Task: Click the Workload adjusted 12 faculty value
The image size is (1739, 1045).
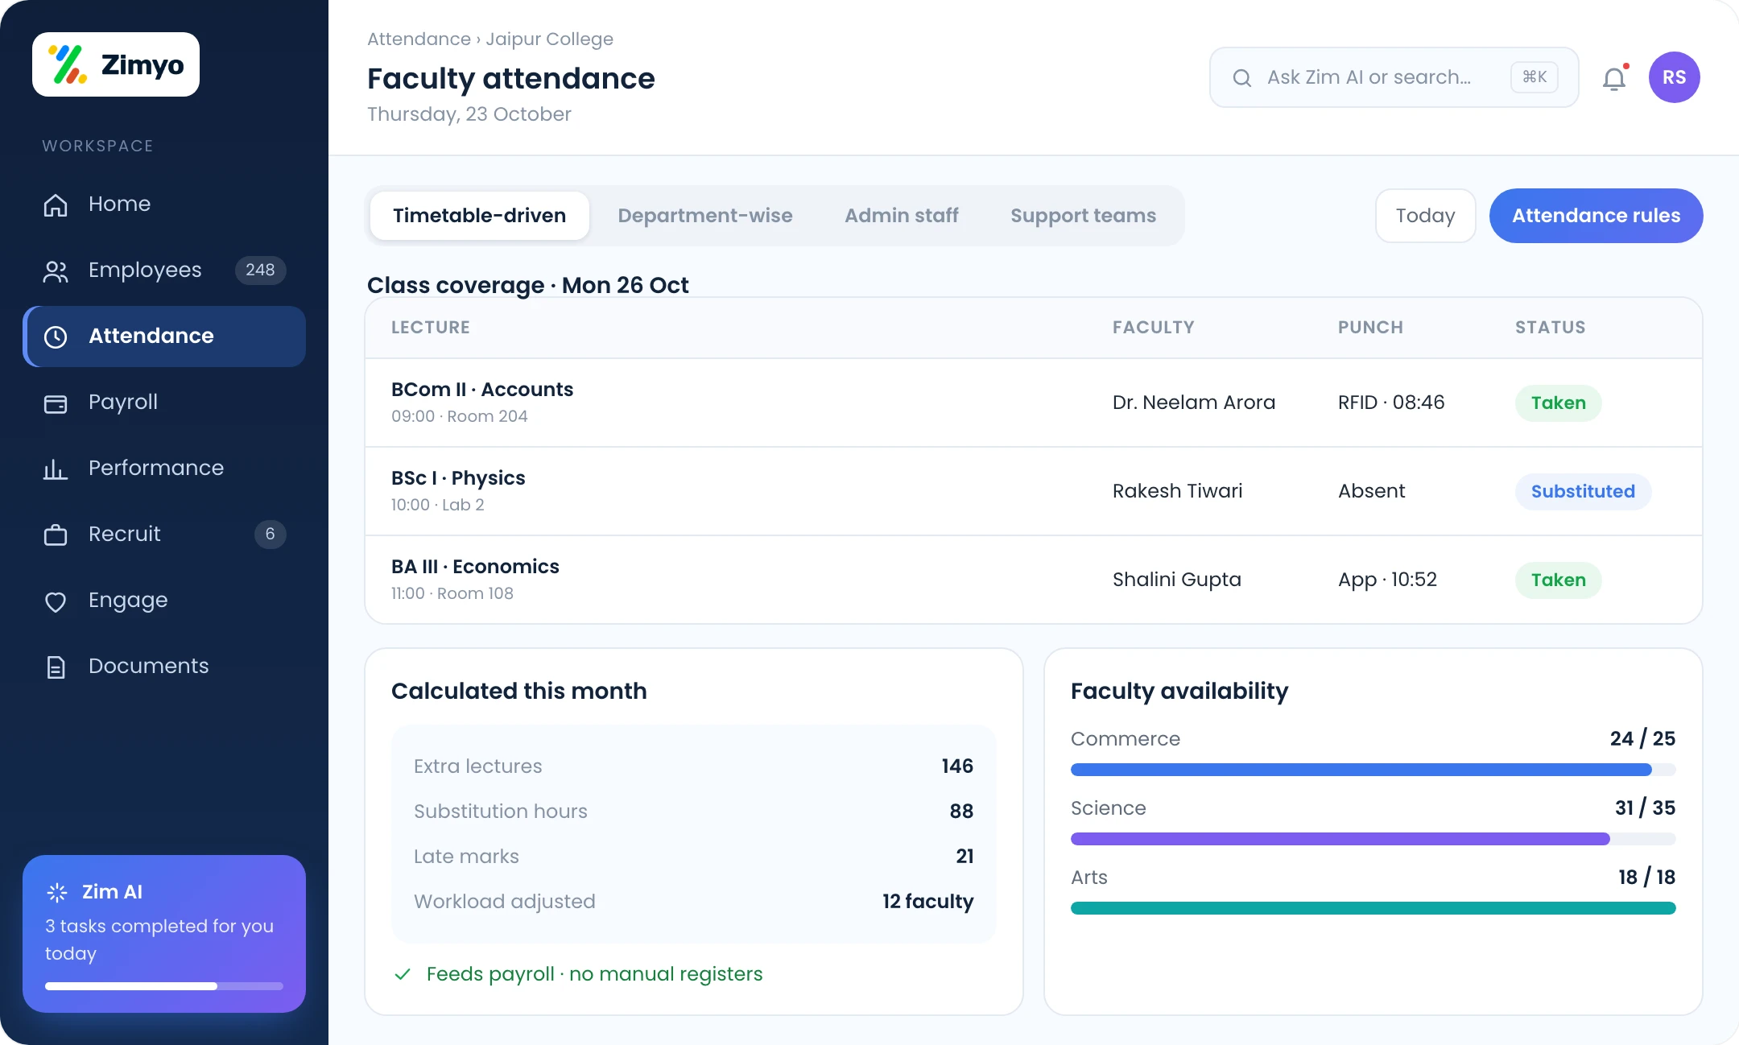Action: tap(927, 902)
